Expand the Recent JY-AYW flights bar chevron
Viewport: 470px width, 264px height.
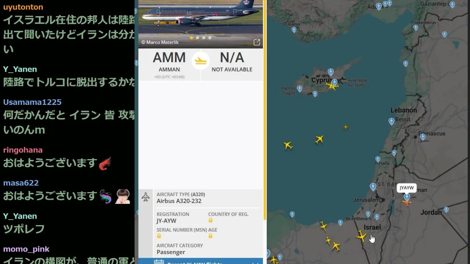[x=256, y=263]
